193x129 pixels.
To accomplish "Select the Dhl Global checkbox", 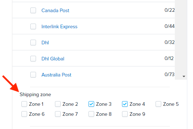I will [33, 59].
